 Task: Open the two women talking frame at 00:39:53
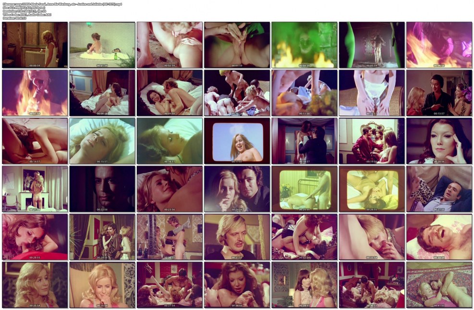[x=304, y=285]
